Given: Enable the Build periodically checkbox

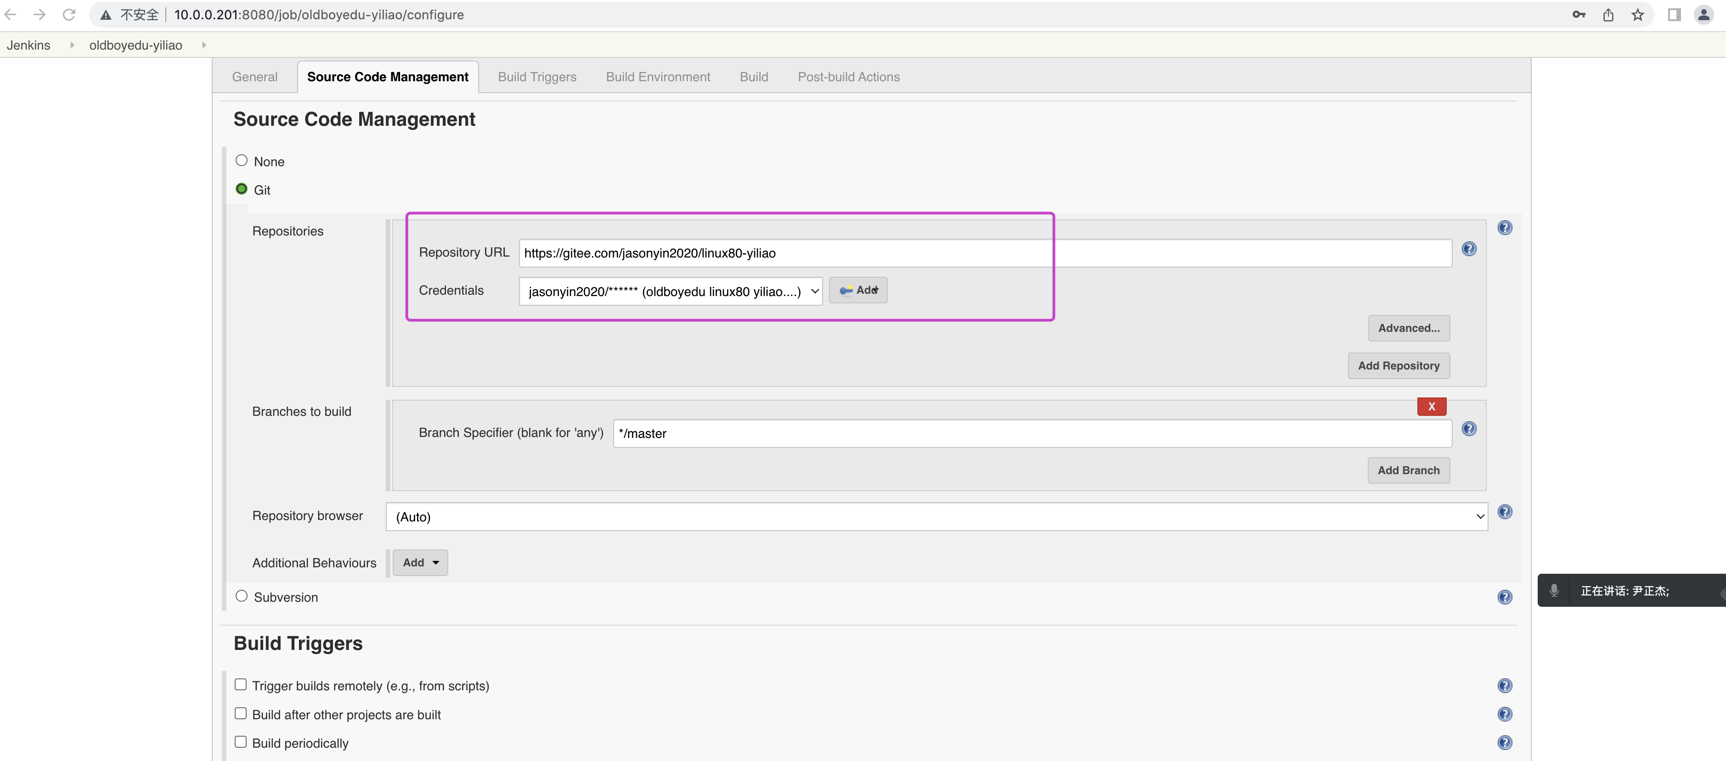Looking at the screenshot, I should pyautogui.click(x=241, y=742).
